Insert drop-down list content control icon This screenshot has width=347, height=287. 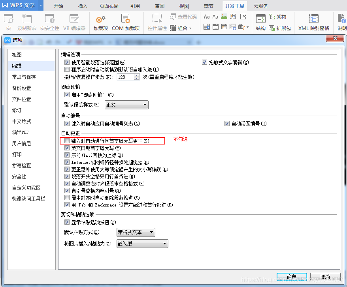point(215,27)
